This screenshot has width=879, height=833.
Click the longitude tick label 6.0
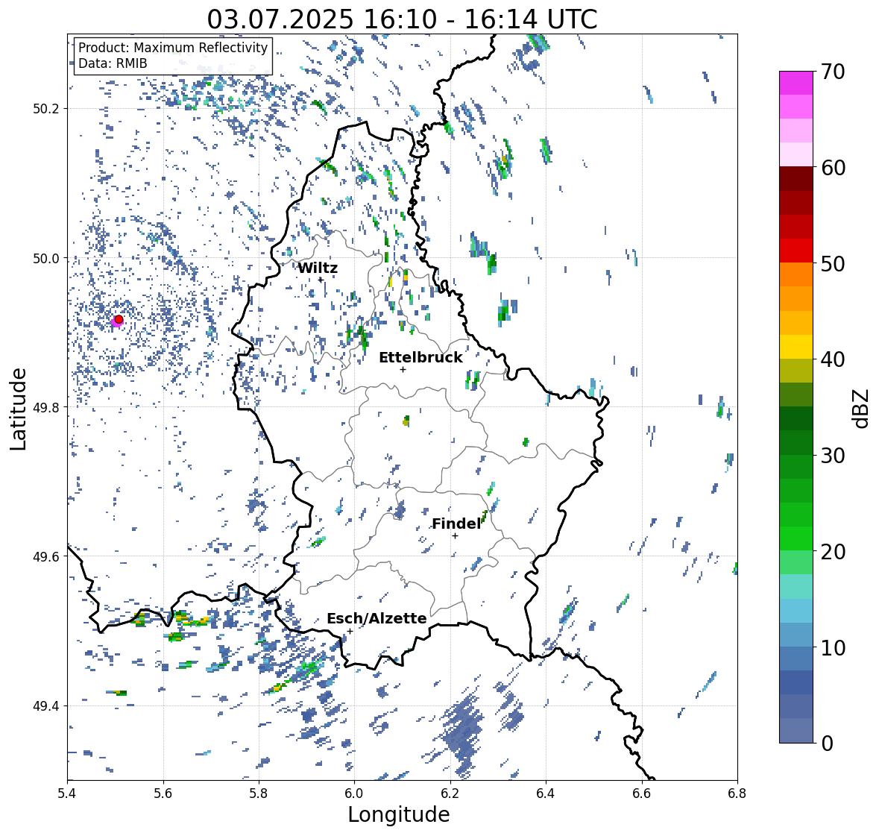click(354, 793)
